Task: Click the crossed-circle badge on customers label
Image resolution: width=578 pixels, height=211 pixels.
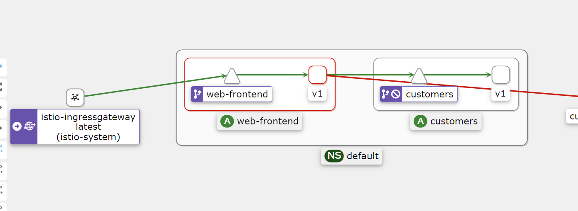Action: (x=396, y=94)
